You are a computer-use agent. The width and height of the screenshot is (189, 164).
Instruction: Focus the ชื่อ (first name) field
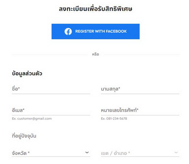[x=51, y=89]
